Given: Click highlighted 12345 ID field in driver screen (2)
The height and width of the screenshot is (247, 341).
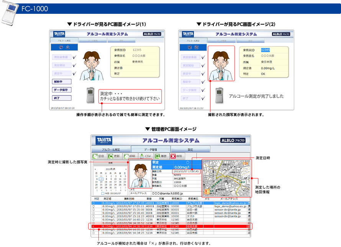Looking at the screenshot, I should pos(265,50).
